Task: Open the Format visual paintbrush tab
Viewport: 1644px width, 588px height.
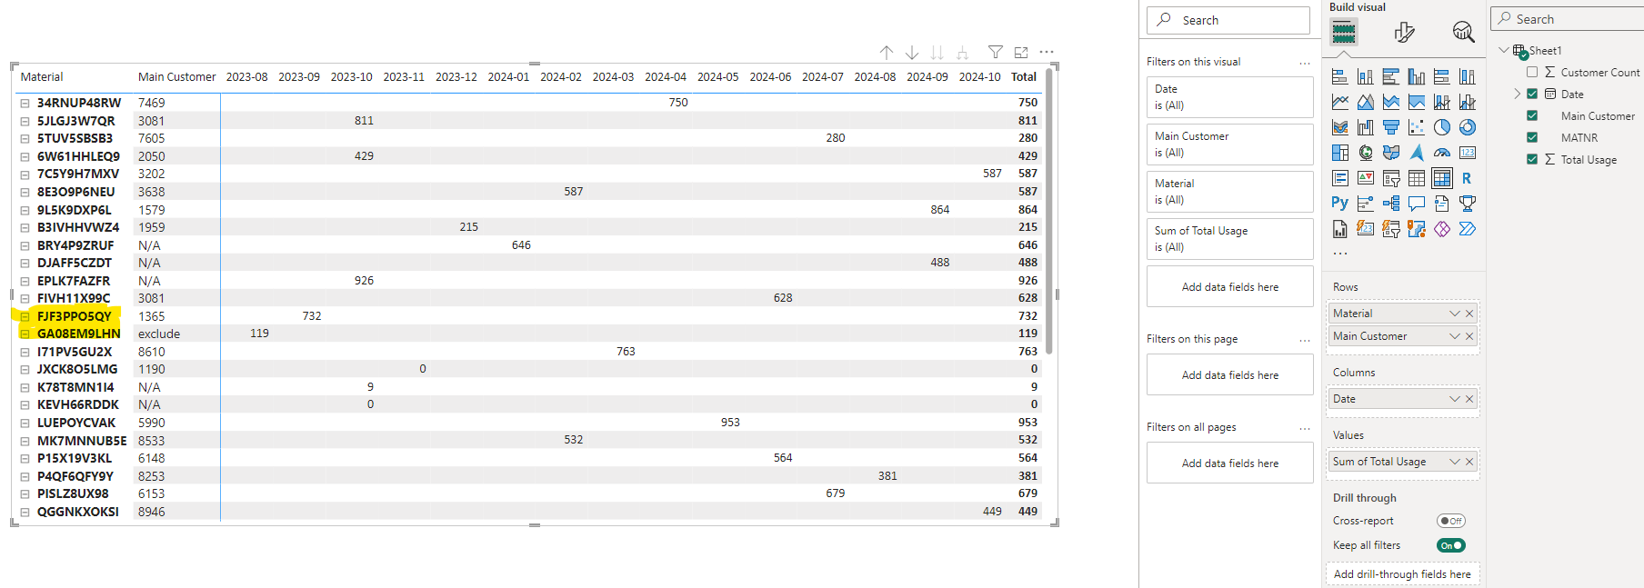Action: 1404,33
